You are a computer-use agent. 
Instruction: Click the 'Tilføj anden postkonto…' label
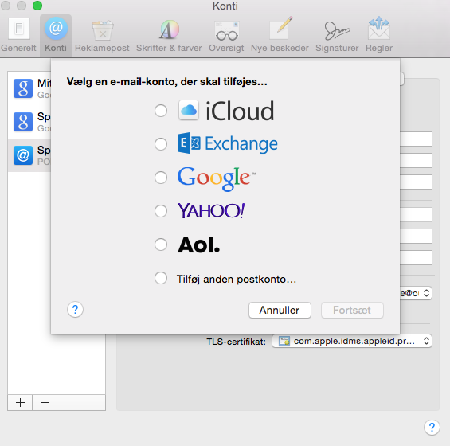pyautogui.click(x=237, y=279)
